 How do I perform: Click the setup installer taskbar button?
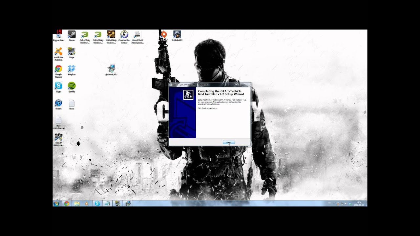128,204
